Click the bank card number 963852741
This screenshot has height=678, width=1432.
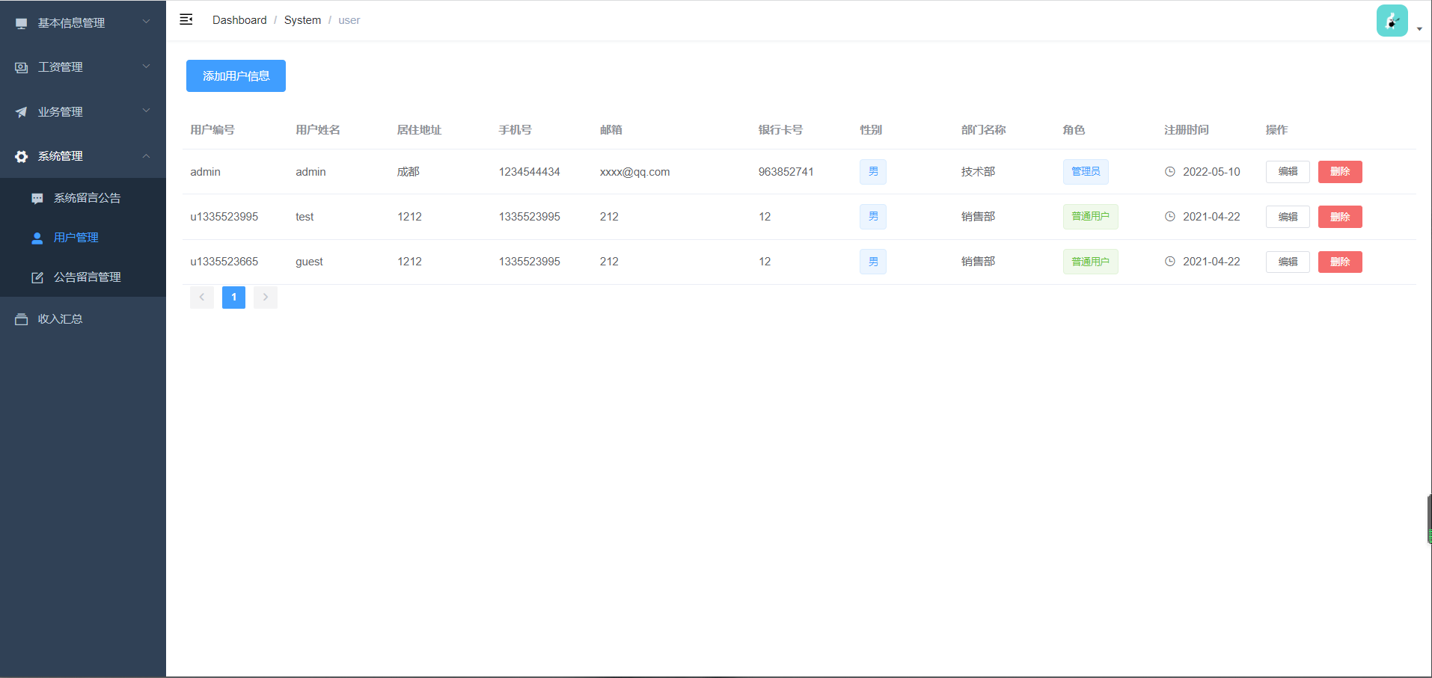click(786, 172)
